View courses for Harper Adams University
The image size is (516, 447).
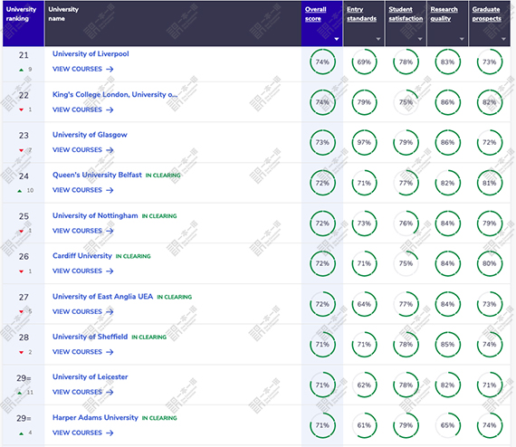click(83, 433)
